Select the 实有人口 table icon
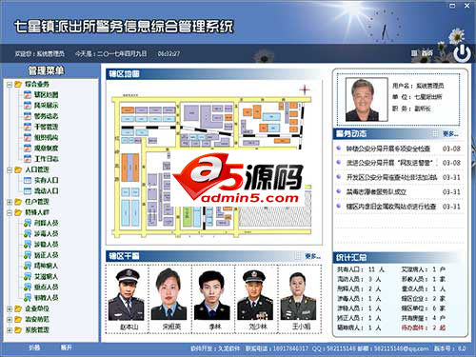476x357 pixels. (28, 180)
